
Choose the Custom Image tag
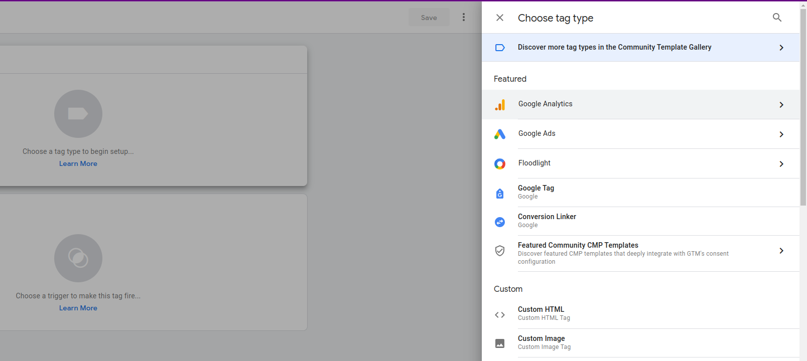[x=640, y=343]
